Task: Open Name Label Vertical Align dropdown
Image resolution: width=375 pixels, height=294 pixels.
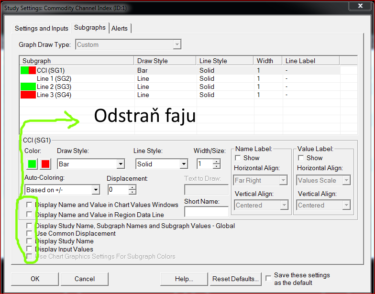Action: point(261,205)
